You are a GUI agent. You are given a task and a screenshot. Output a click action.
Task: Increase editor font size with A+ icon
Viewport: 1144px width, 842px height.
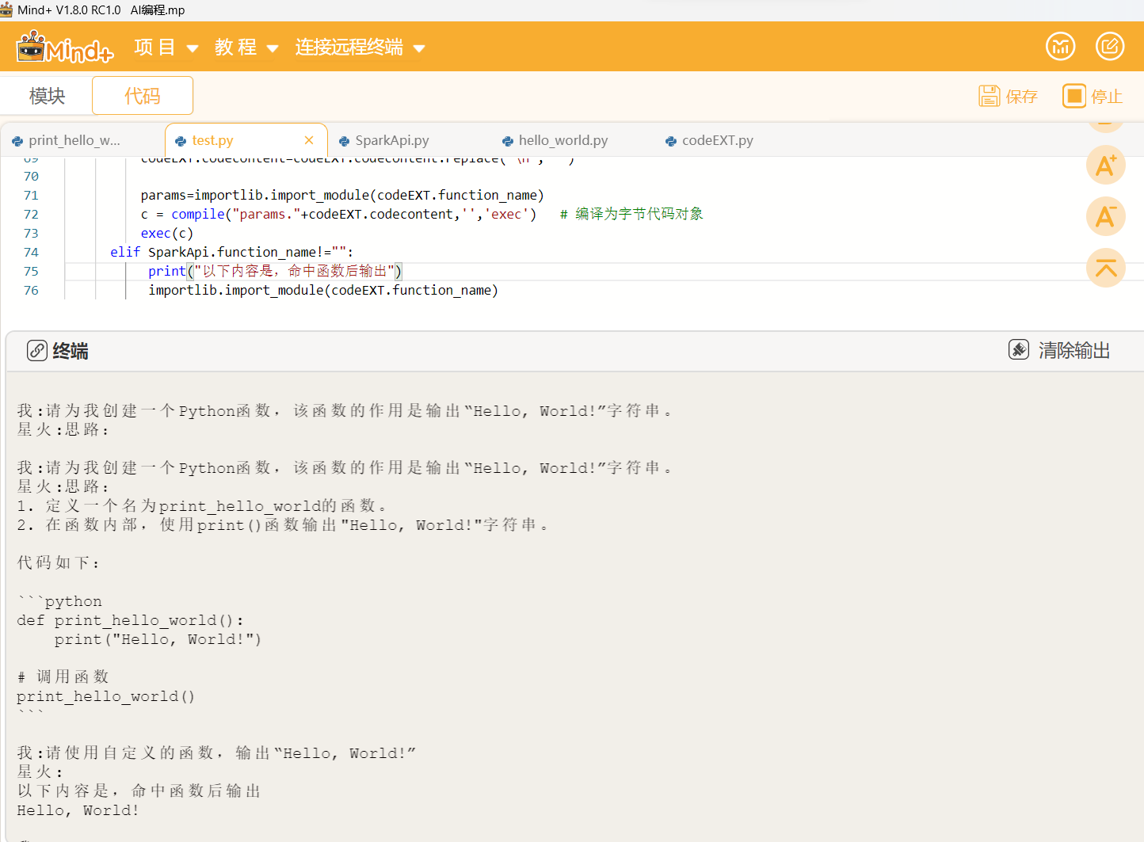1106,166
